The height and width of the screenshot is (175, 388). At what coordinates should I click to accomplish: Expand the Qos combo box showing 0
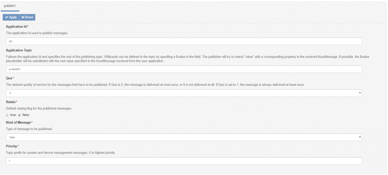(x=184, y=93)
